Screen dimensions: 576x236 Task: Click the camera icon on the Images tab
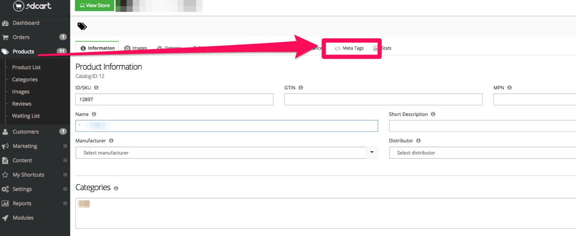click(127, 48)
